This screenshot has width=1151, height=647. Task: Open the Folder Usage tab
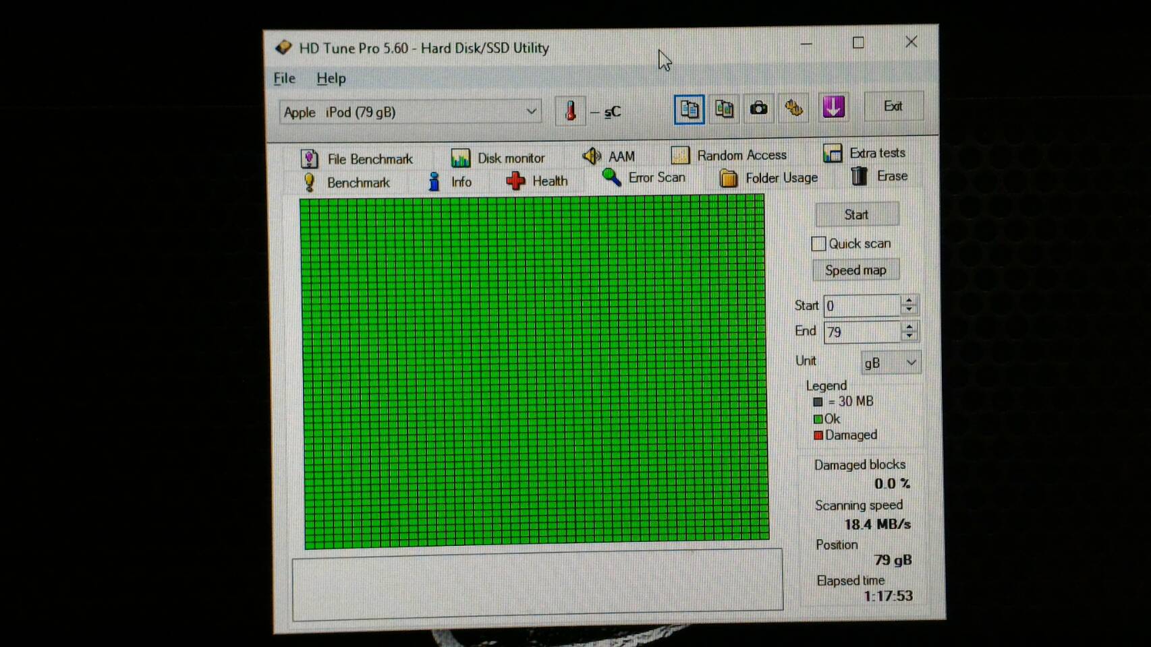(768, 178)
